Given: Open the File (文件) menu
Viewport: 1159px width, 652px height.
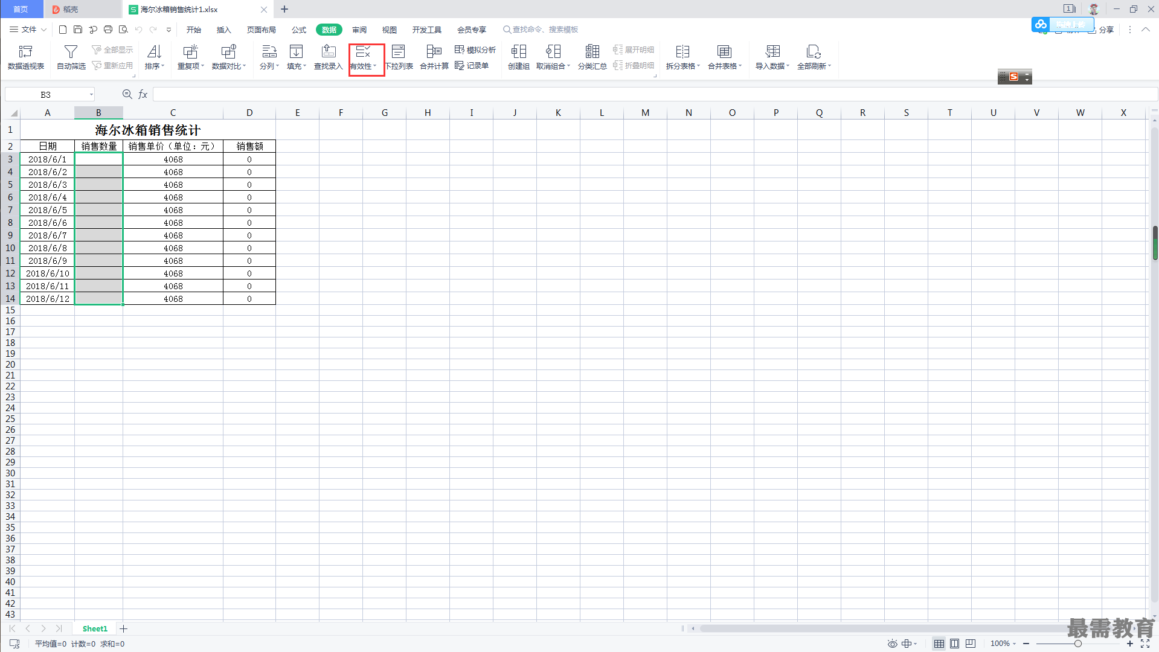Looking at the screenshot, I should point(28,29).
